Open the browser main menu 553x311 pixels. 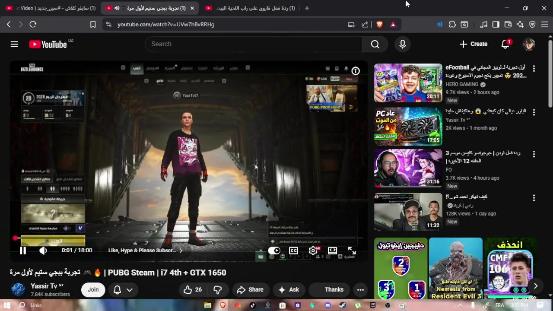(544, 25)
